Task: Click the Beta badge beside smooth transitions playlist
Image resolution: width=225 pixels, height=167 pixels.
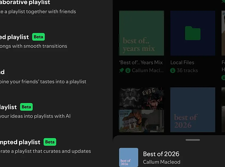Action: [x=39, y=37]
